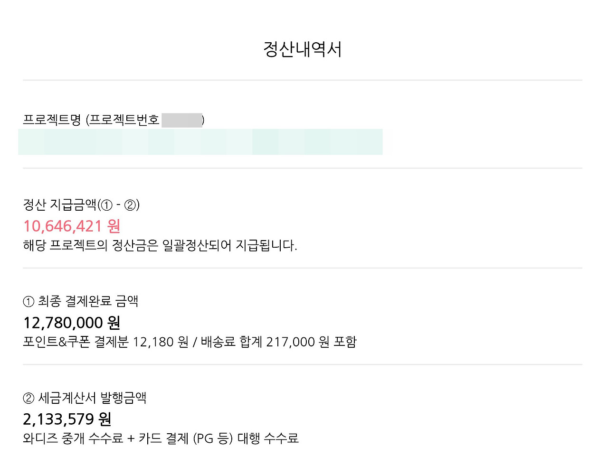
Task: Click circled ② in the 정산 지급금액 formula
Action: point(131,205)
